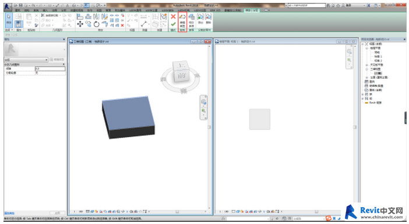Screen dimensions: 409x224
Task: Open the Revit application menu R
Action: tap(8, 6)
